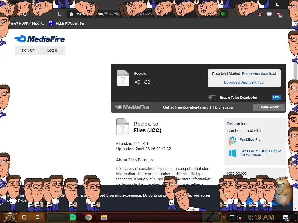Screen dimensions: 298x223
Task: Click the Windows logo viewer icon
Action: tap(233, 153)
